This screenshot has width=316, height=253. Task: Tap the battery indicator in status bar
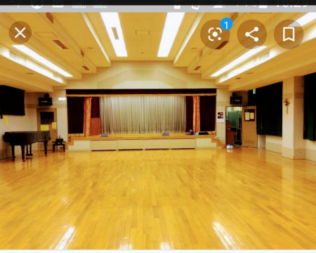click(x=263, y=5)
